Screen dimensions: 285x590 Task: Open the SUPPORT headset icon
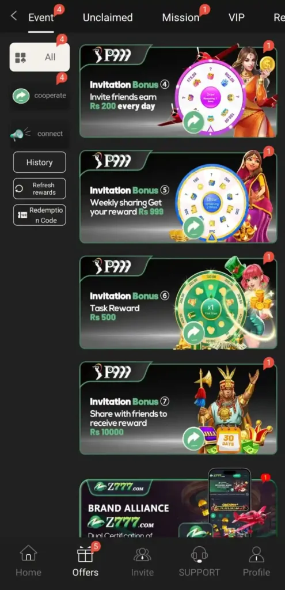(199, 554)
